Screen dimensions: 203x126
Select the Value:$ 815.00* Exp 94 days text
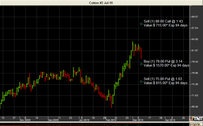click(166, 83)
